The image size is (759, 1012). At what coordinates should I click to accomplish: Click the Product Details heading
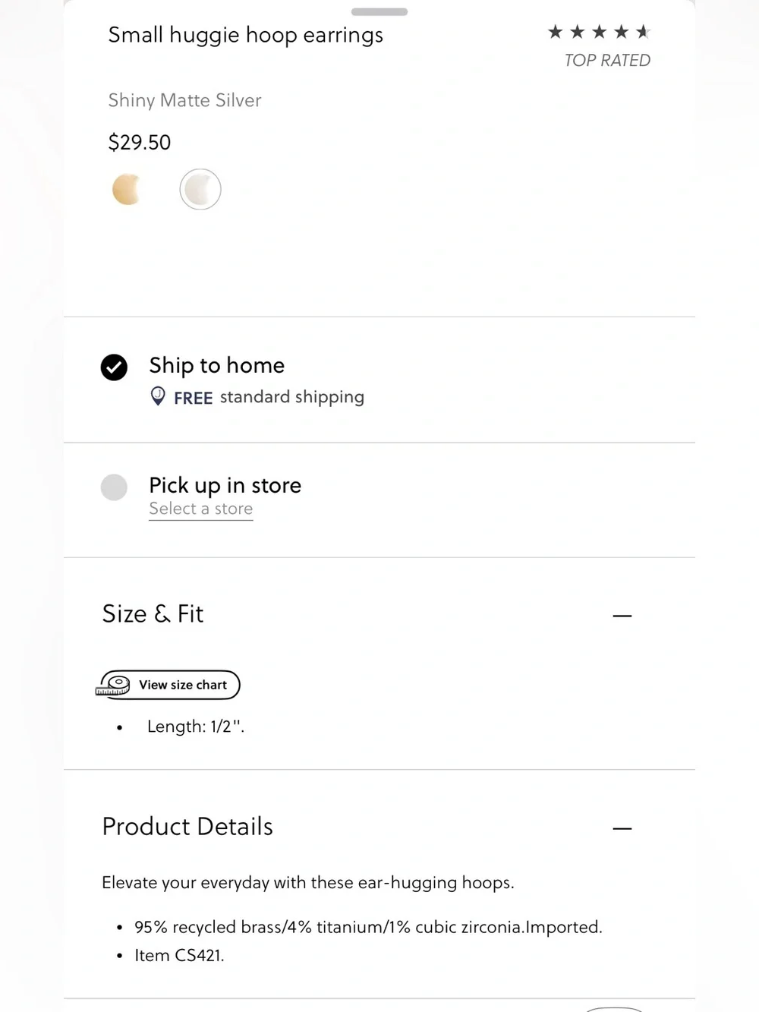pyautogui.click(x=187, y=826)
